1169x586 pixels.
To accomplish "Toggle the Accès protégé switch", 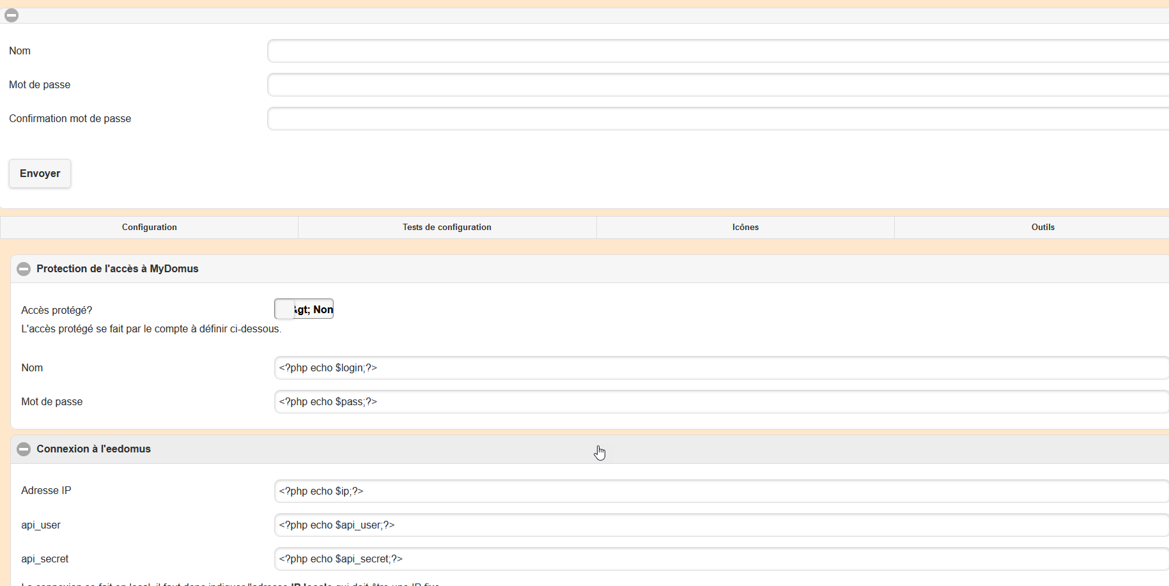I will tap(304, 309).
